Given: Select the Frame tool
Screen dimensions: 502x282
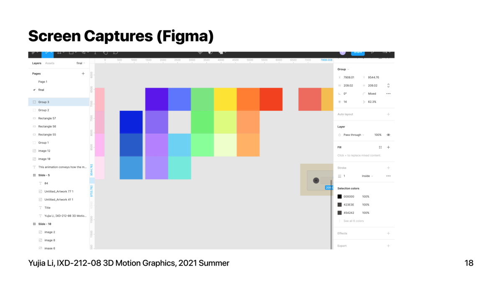Looking at the screenshot, I should [x=59, y=53].
